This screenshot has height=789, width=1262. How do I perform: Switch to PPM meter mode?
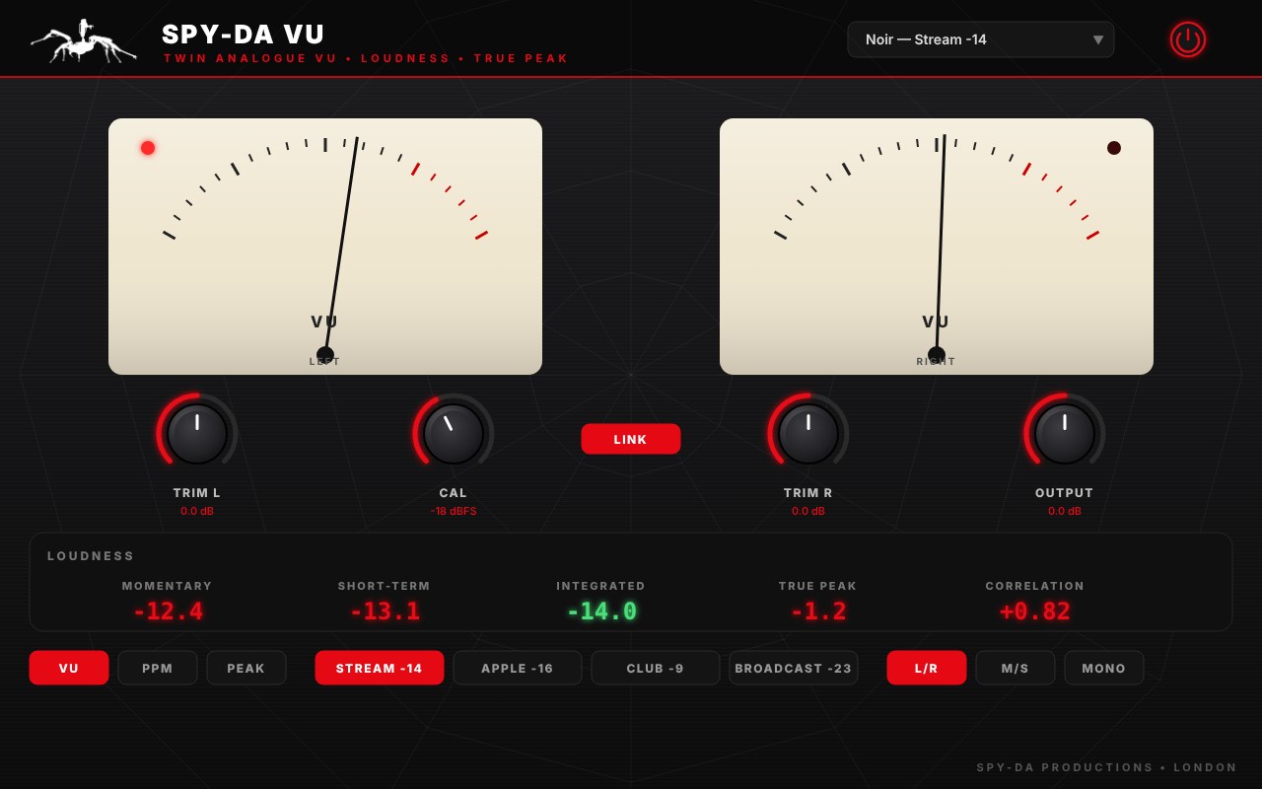158,668
